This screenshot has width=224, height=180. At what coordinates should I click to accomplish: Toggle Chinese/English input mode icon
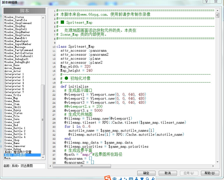click(x=114, y=178)
